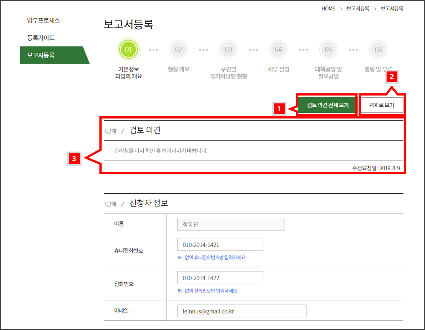Go to step 06 circle icon
This screenshot has width=425, height=330.
pyautogui.click(x=378, y=50)
